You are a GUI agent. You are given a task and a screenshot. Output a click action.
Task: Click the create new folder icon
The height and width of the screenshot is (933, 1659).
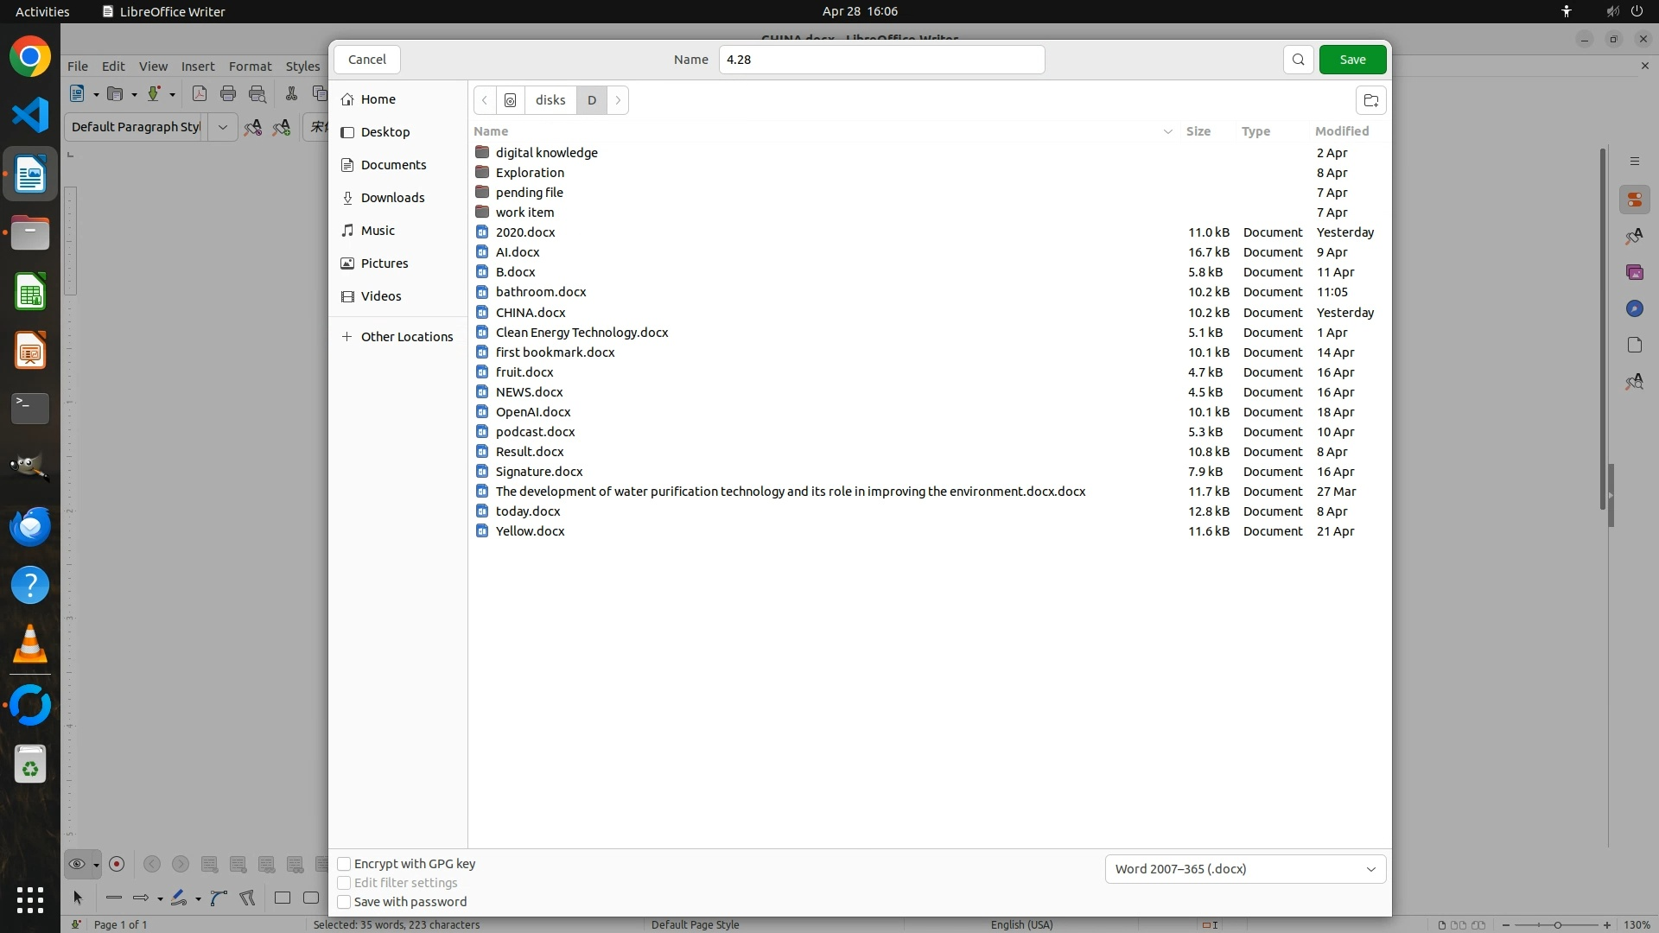(x=1370, y=100)
